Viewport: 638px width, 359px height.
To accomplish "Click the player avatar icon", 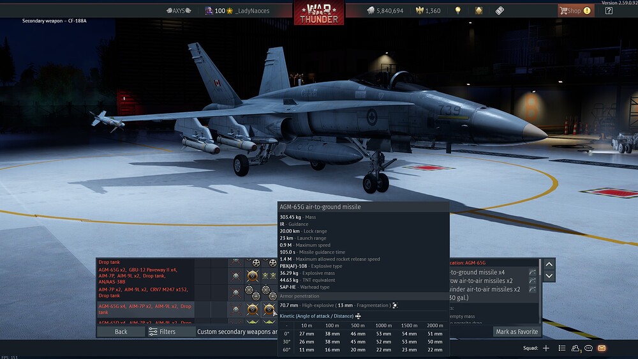I will (209, 11).
